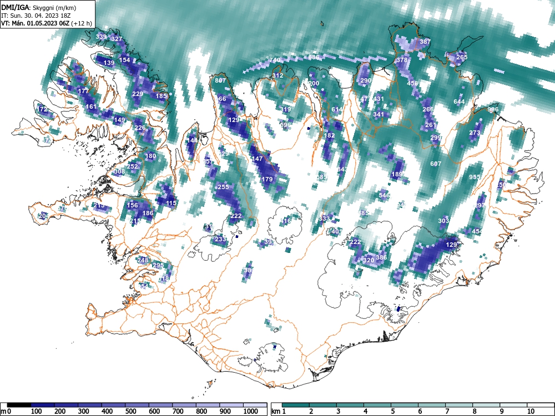Select map value 185
The height and width of the screenshot is (416, 555).
tap(161, 96)
